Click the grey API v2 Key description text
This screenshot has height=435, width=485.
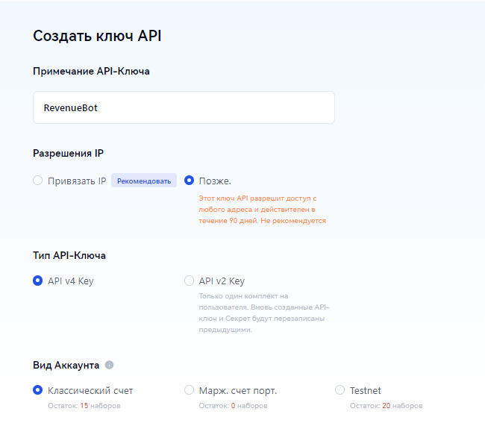264,313
